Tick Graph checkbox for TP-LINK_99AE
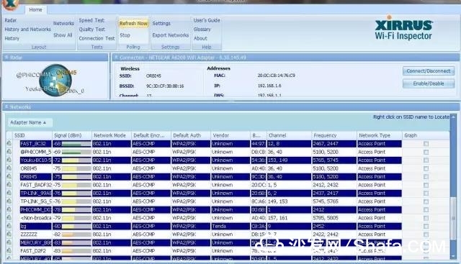461x264 pixels. pos(426,194)
